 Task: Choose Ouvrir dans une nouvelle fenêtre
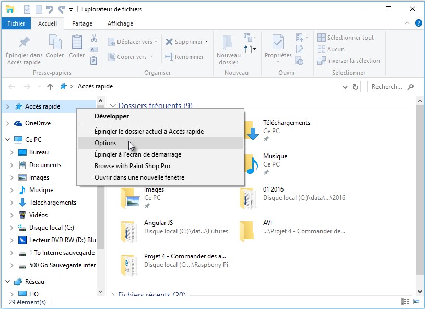[139, 177]
